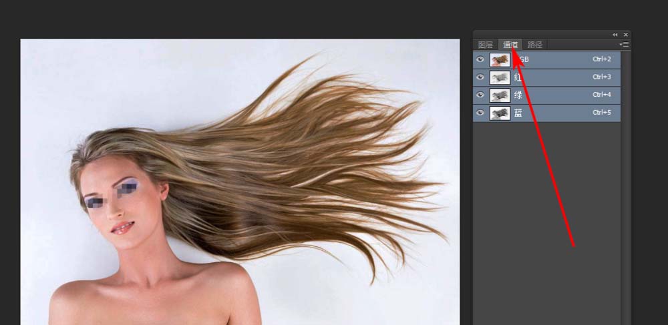Click the 蓝 channel thumbnail image

click(499, 113)
